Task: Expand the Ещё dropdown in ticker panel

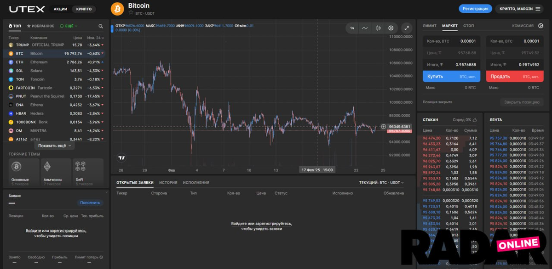Action: tap(69, 26)
